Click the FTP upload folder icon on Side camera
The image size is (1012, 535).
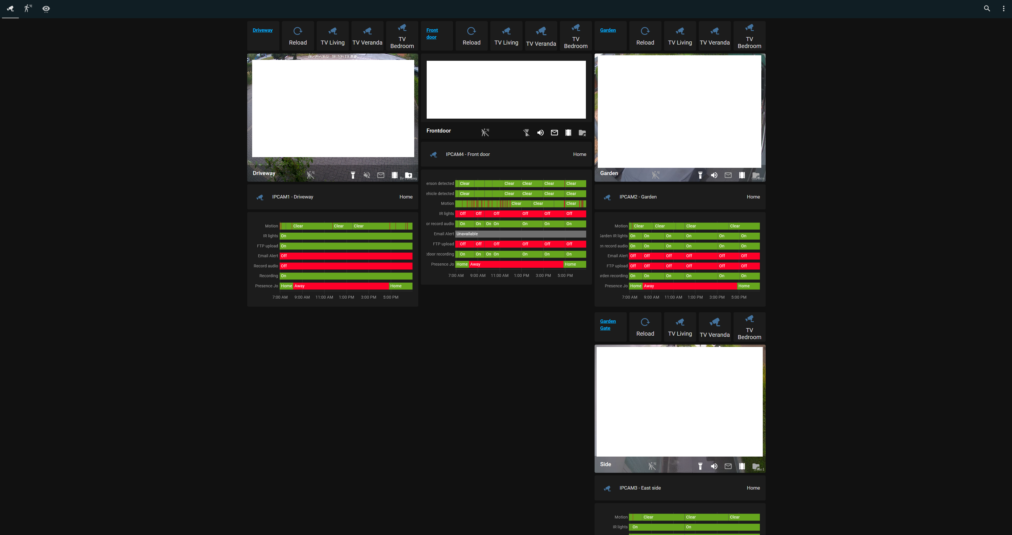pos(756,466)
